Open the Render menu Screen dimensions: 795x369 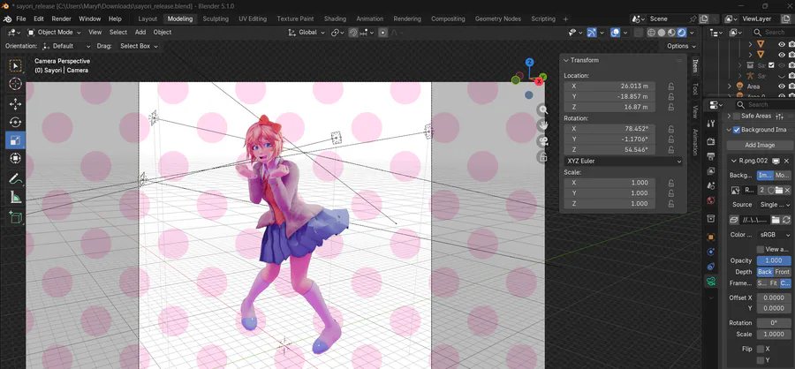61,19
